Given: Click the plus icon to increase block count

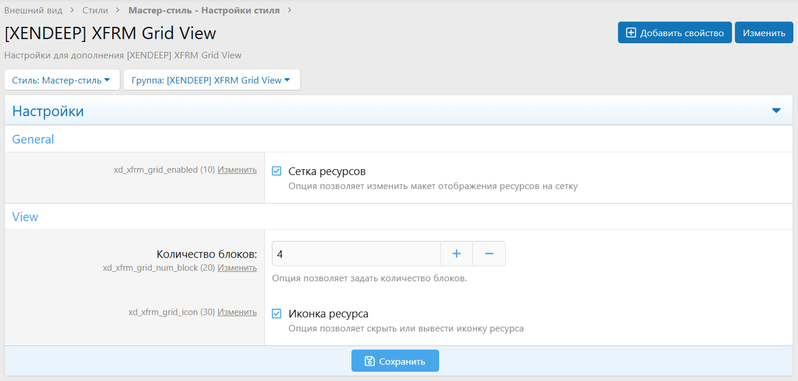Looking at the screenshot, I should [457, 254].
